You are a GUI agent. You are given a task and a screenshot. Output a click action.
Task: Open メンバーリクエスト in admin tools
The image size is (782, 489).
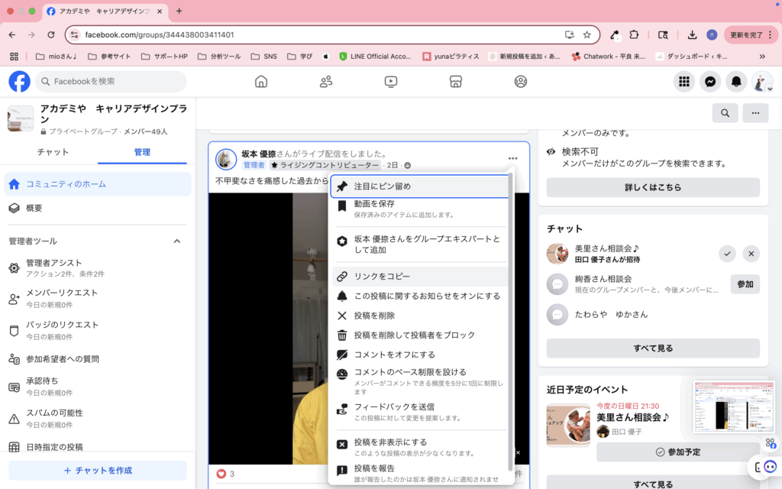pos(98,299)
